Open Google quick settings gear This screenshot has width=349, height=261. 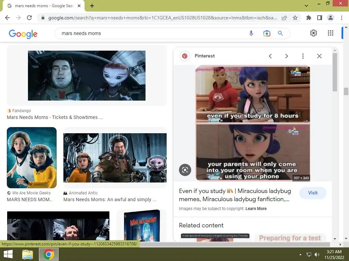(x=314, y=33)
